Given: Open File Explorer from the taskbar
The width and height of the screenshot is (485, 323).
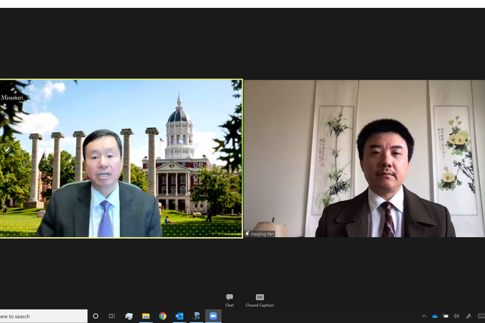Looking at the screenshot, I should (x=146, y=316).
